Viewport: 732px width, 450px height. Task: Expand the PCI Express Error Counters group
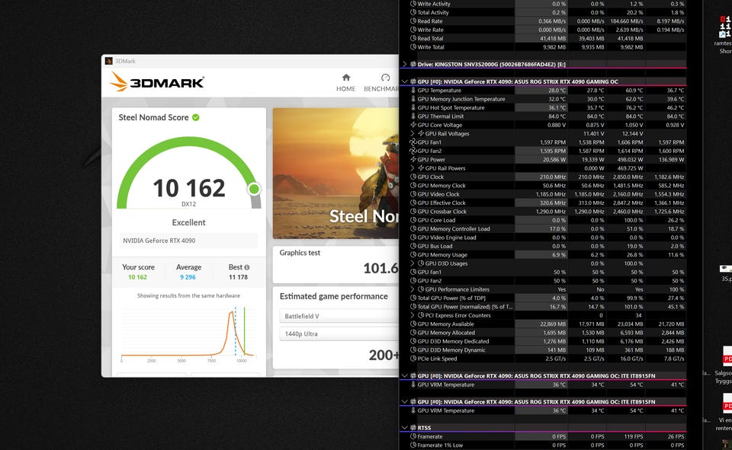413,315
